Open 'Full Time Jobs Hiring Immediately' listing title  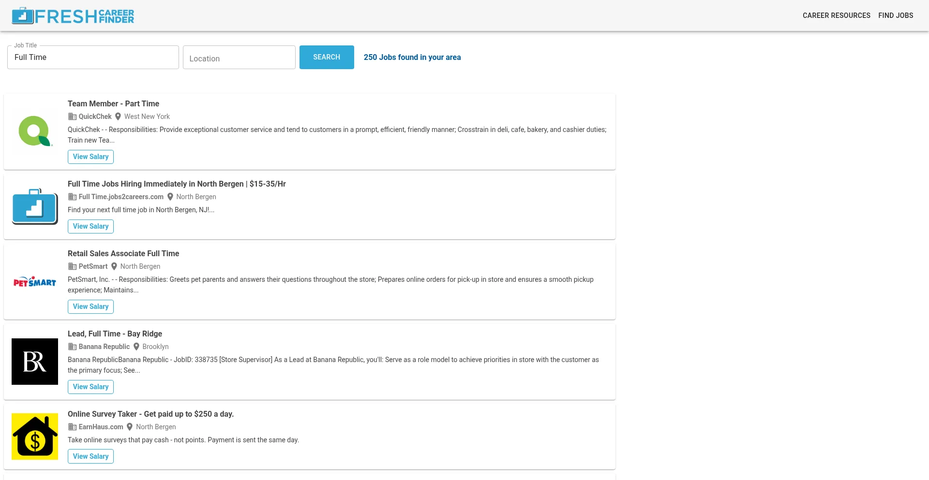coord(177,184)
